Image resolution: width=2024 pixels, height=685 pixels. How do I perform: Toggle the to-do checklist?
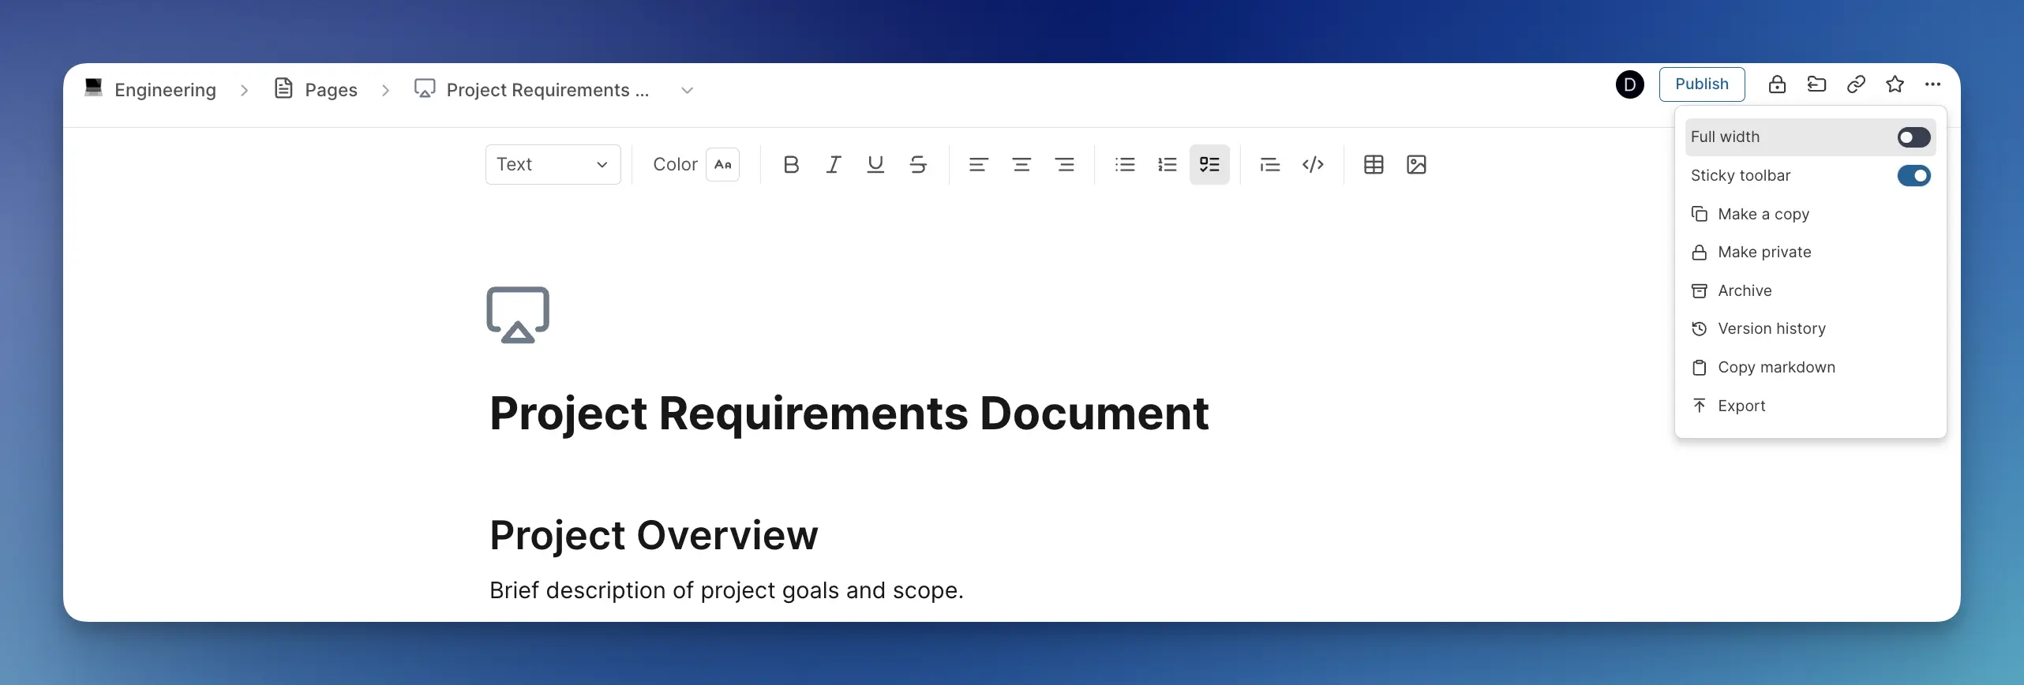click(x=1209, y=164)
